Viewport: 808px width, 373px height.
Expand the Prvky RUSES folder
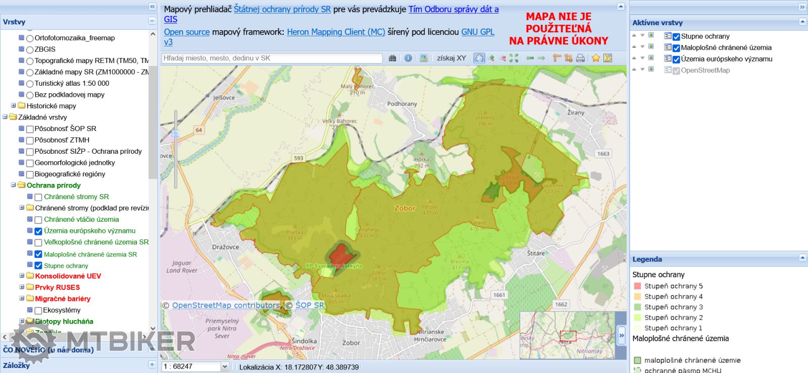coord(22,287)
